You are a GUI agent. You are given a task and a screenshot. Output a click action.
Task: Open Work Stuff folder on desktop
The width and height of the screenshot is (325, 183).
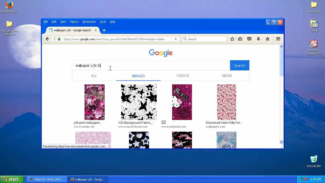click(x=314, y=7)
